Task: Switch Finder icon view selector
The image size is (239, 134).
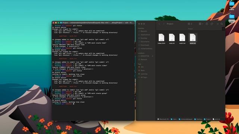Action: click(190, 24)
